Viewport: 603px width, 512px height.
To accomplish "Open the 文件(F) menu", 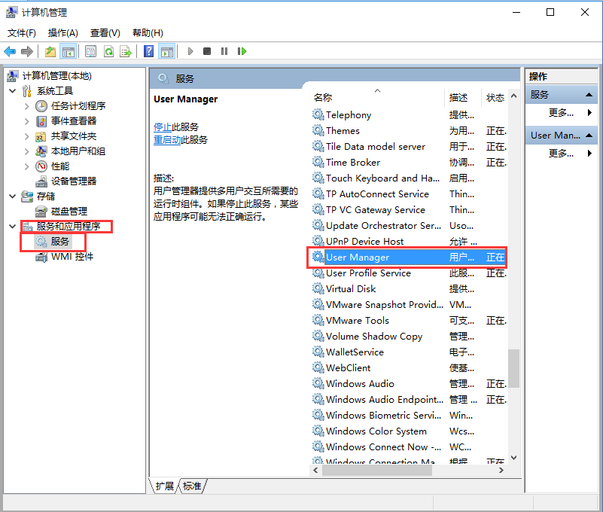I will pos(22,32).
